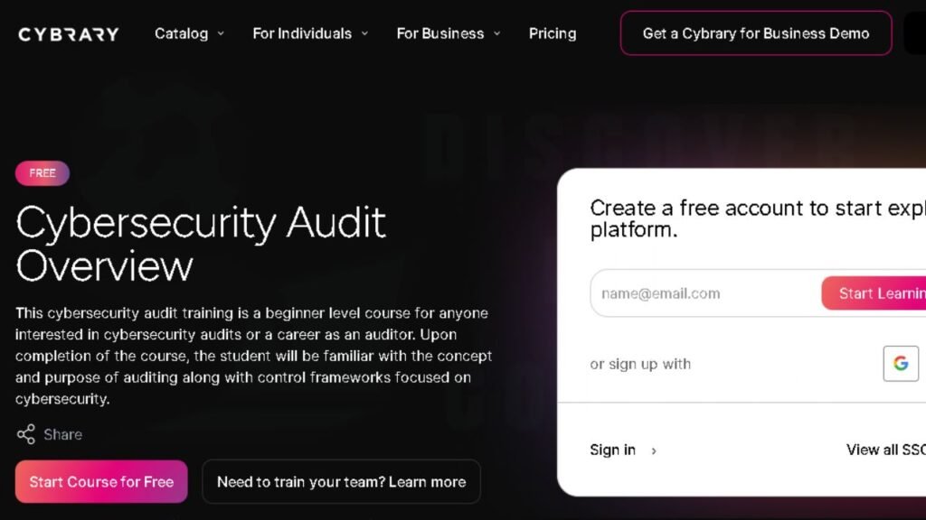The width and height of the screenshot is (926, 520).
Task: Click the arrow next to Sign in
Action: 654,451
